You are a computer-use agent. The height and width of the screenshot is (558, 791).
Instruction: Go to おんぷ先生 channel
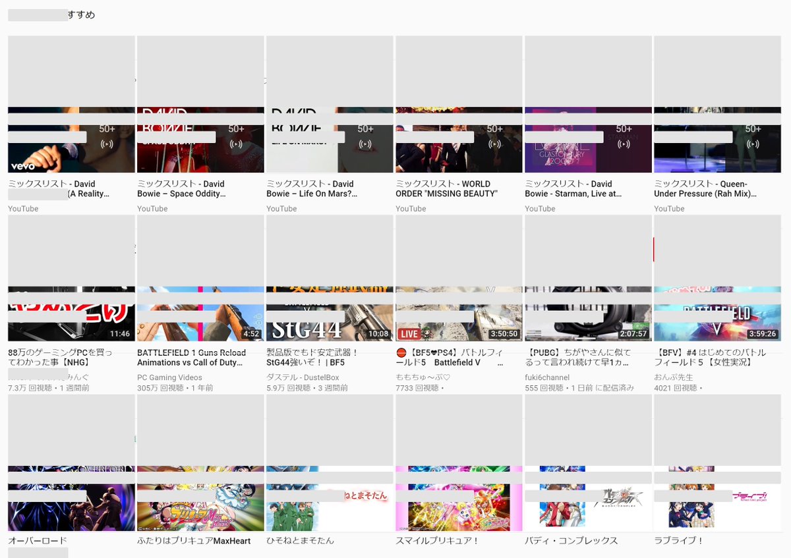[674, 377]
